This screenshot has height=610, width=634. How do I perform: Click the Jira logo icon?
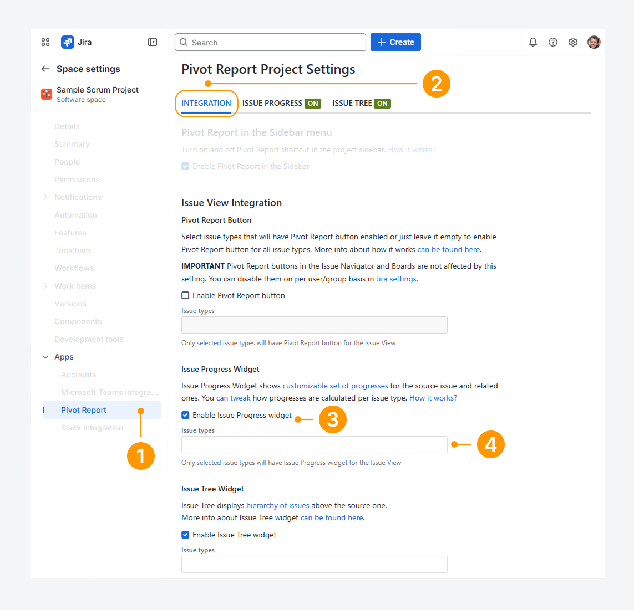(68, 42)
